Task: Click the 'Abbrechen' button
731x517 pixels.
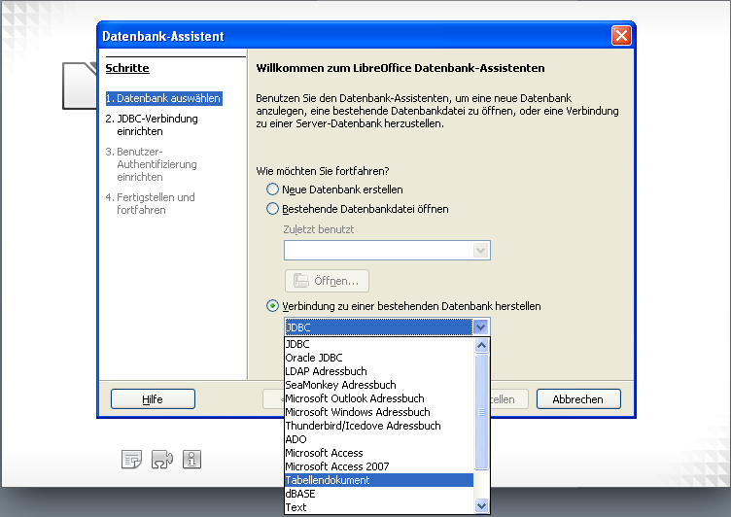Action: coord(578,399)
